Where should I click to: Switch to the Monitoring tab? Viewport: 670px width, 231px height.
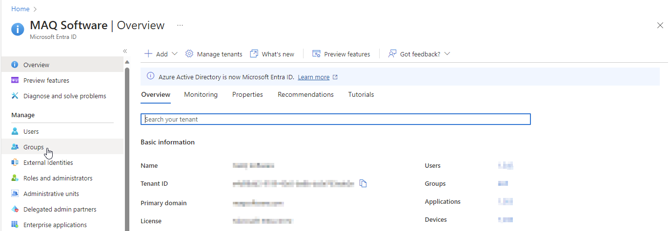pos(201,94)
